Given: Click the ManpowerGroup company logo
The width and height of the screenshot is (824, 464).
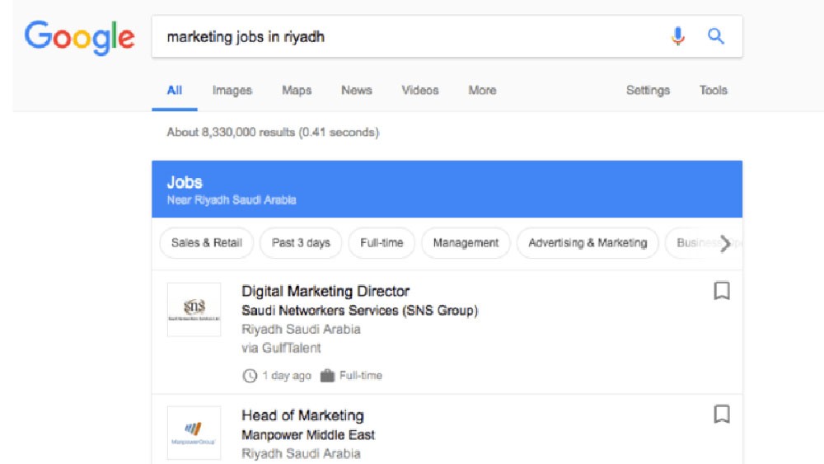Looking at the screenshot, I should coord(194,433).
